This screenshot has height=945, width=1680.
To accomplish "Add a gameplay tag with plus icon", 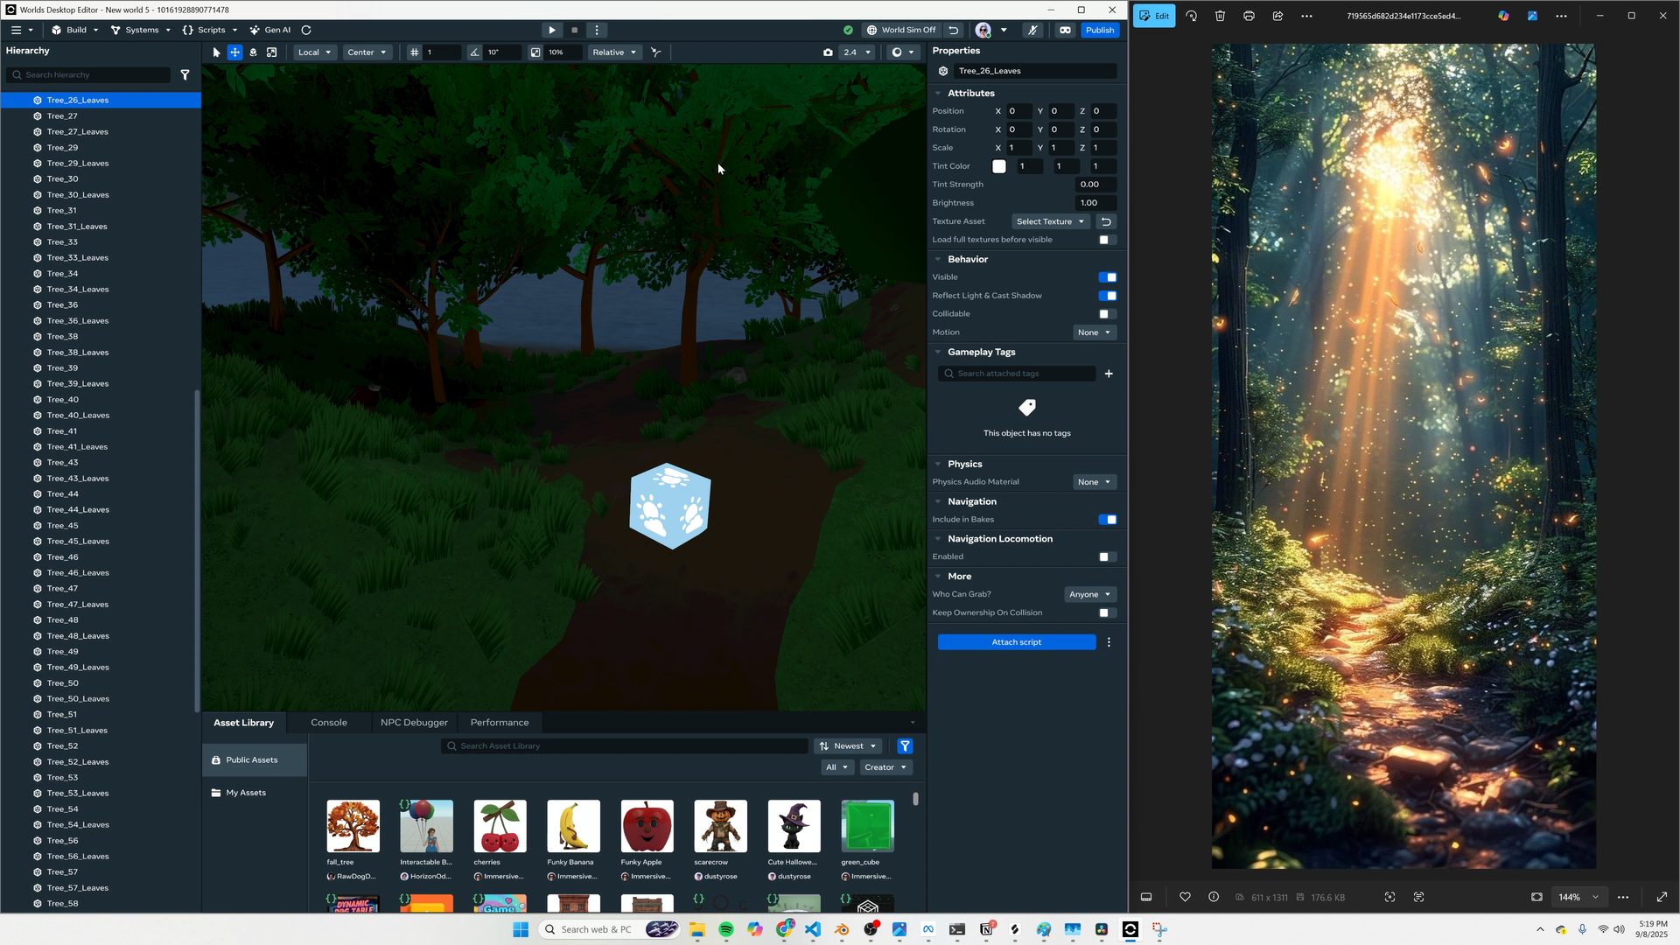I will 1109,374.
